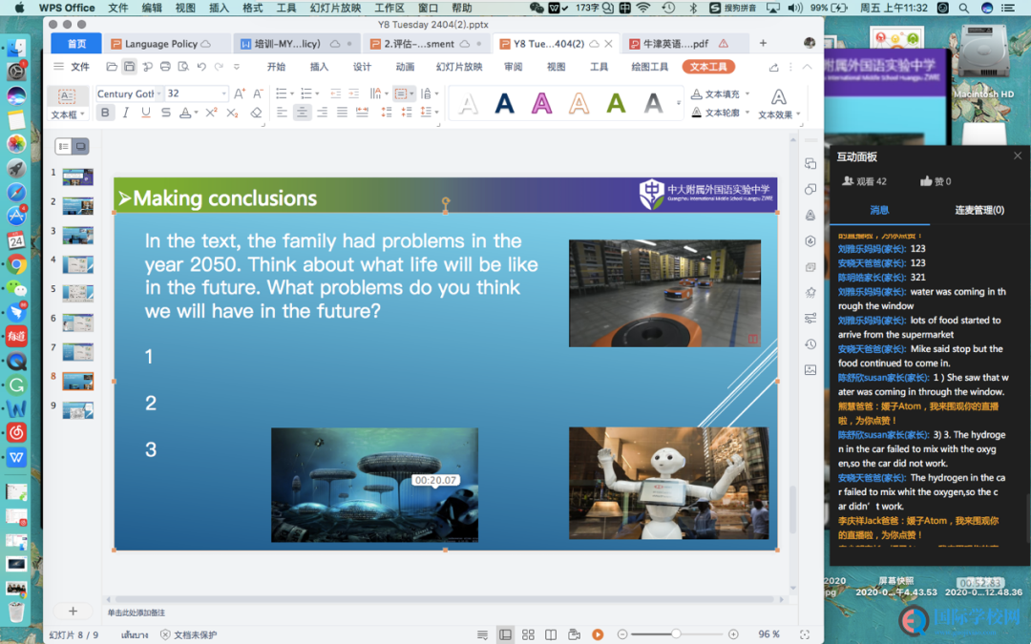Open the font color dropdown arrow
Screen dimensions: 1031x644
(x=196, y=113)
